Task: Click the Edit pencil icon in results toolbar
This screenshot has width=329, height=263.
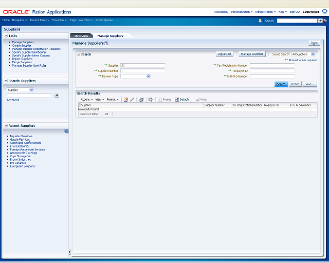Action: pos(132,100)
